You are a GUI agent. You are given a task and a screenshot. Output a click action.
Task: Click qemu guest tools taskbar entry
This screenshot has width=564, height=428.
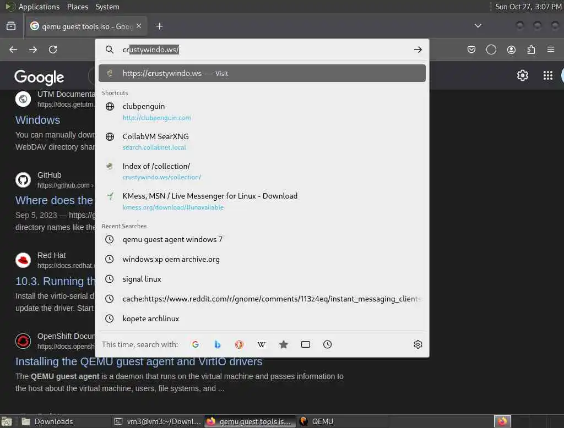(251, 421)
